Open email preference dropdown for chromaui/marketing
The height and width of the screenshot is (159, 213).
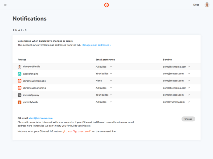104,88
